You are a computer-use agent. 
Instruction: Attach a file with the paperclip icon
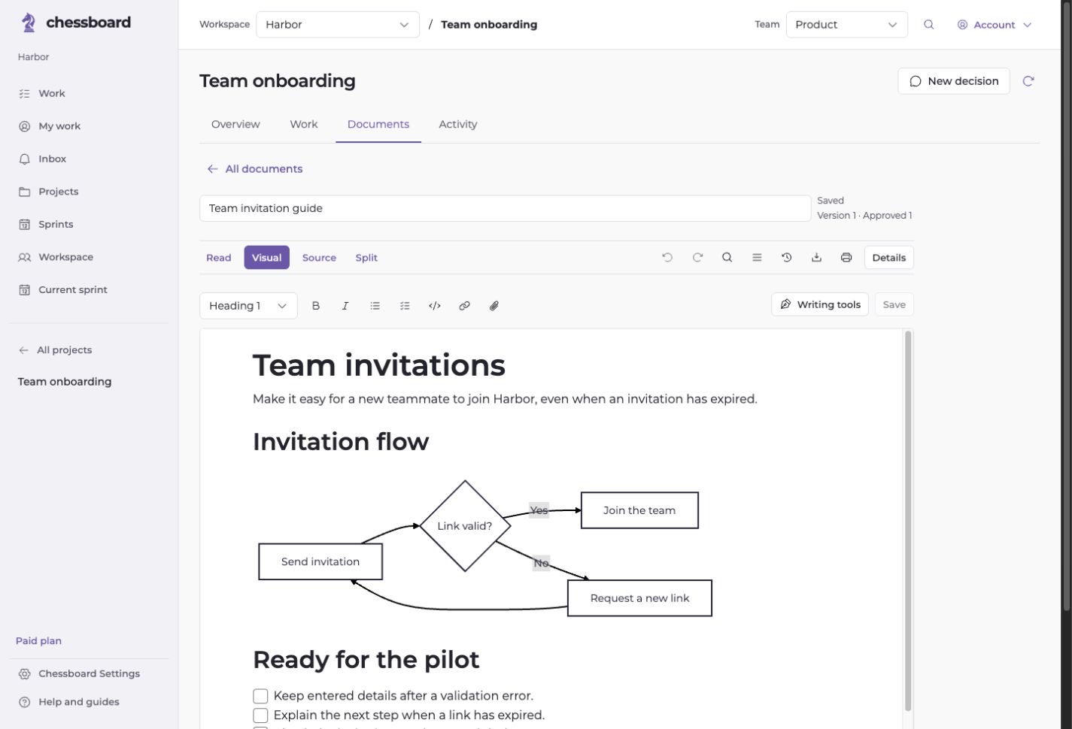(x=494, y=306)
